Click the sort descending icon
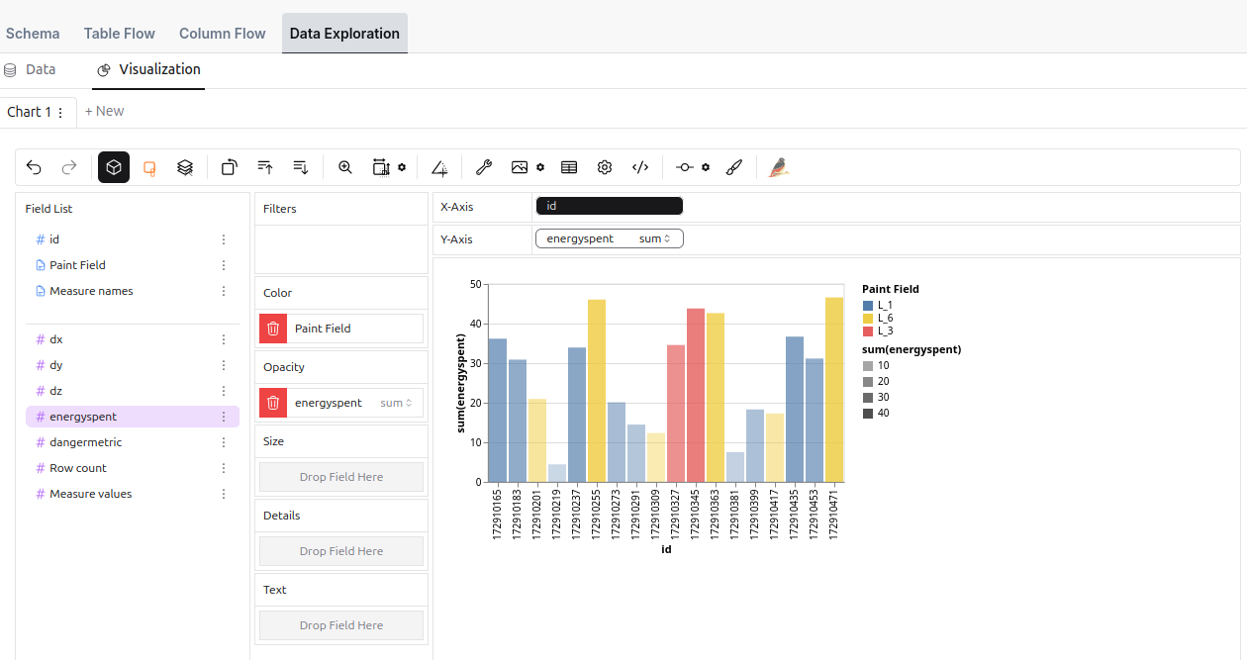Image resolution: width=1247 pixels, height=660 pixels. pos(300,167)
